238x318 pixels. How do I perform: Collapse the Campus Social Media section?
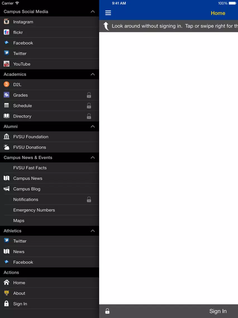point(93,11)
